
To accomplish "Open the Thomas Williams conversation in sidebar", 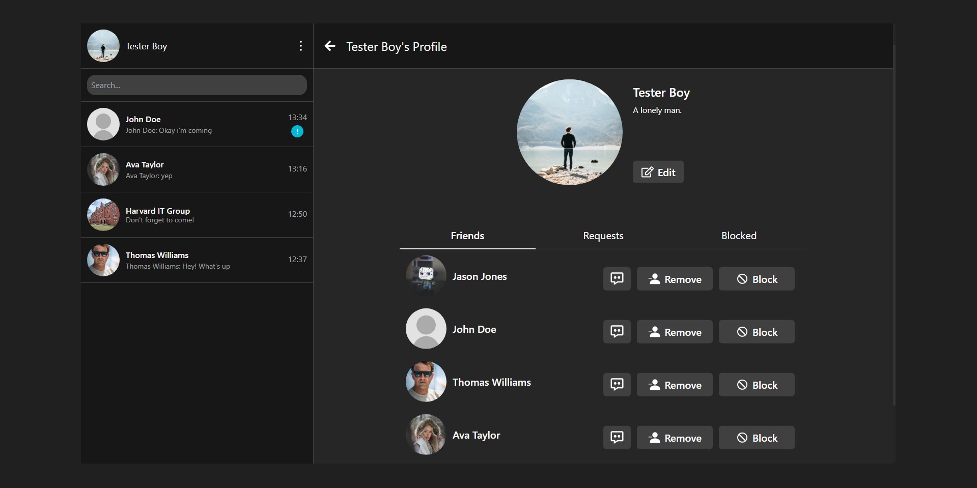I will coord(197,260).
